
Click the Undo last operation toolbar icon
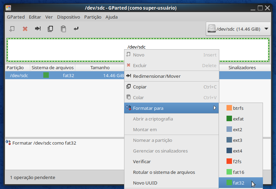(x=76, y=29)
